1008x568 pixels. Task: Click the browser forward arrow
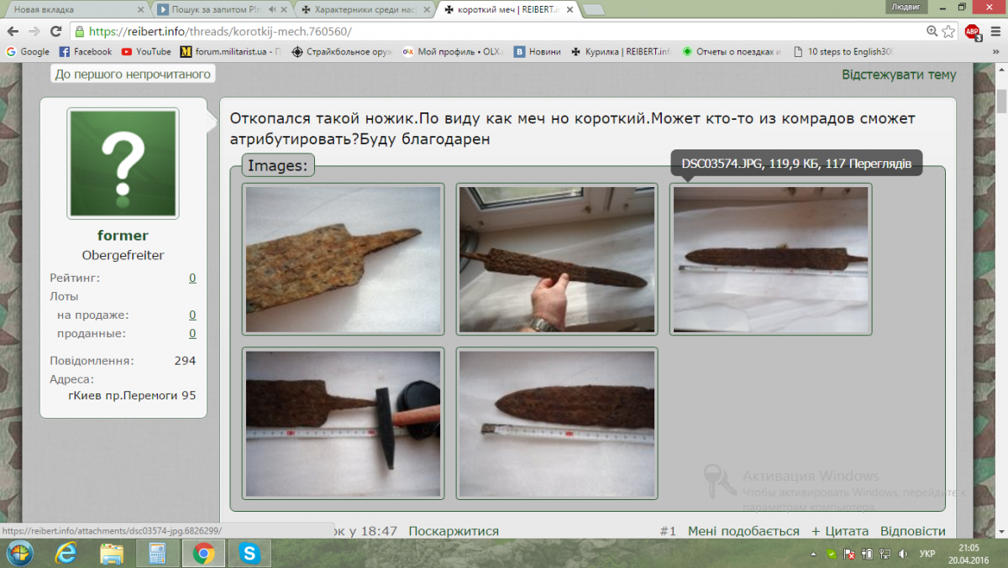point(34,31)
